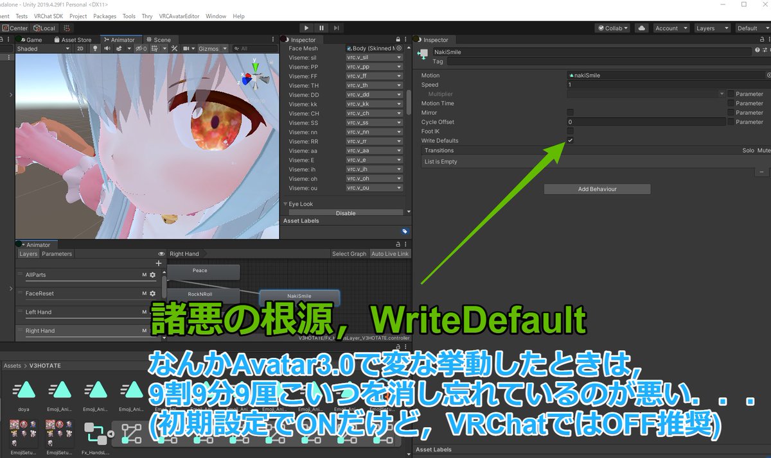Toggle the Cycle Offset Parameter checkbox
This screenshot has height=458, width=771.
click(731, 122)
